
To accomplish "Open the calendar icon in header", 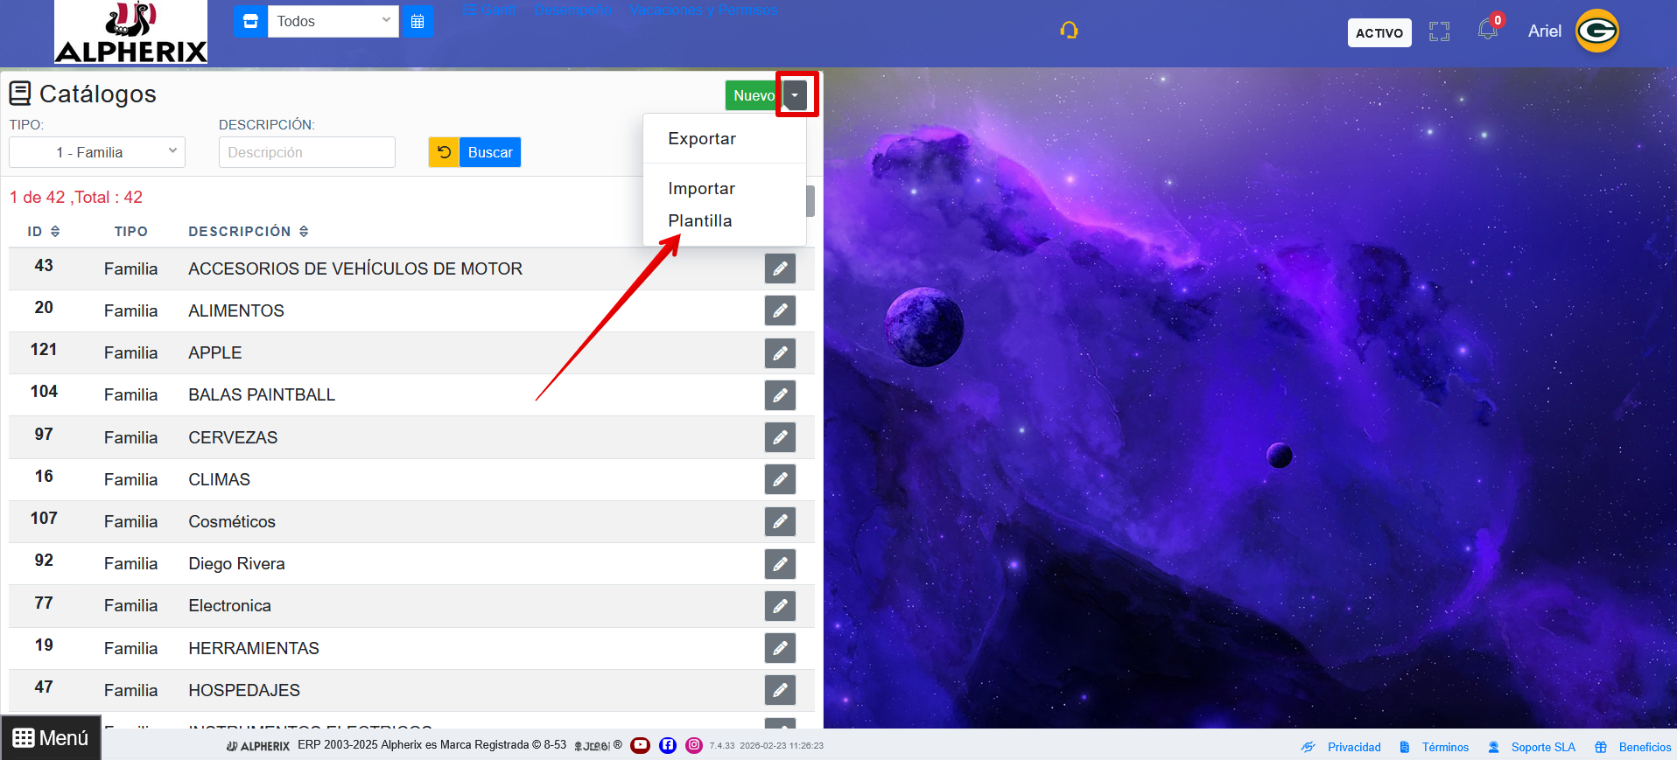I will tap(417, 22).
